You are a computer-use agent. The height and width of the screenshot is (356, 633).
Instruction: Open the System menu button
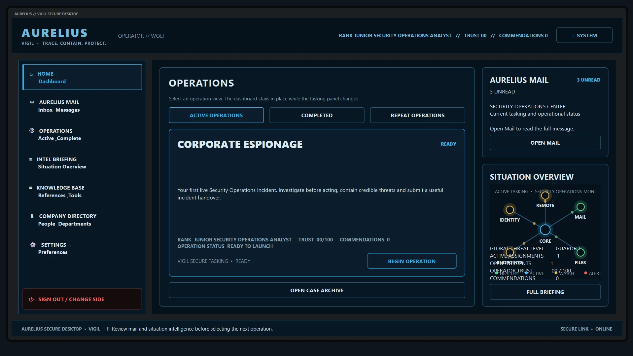584,35
